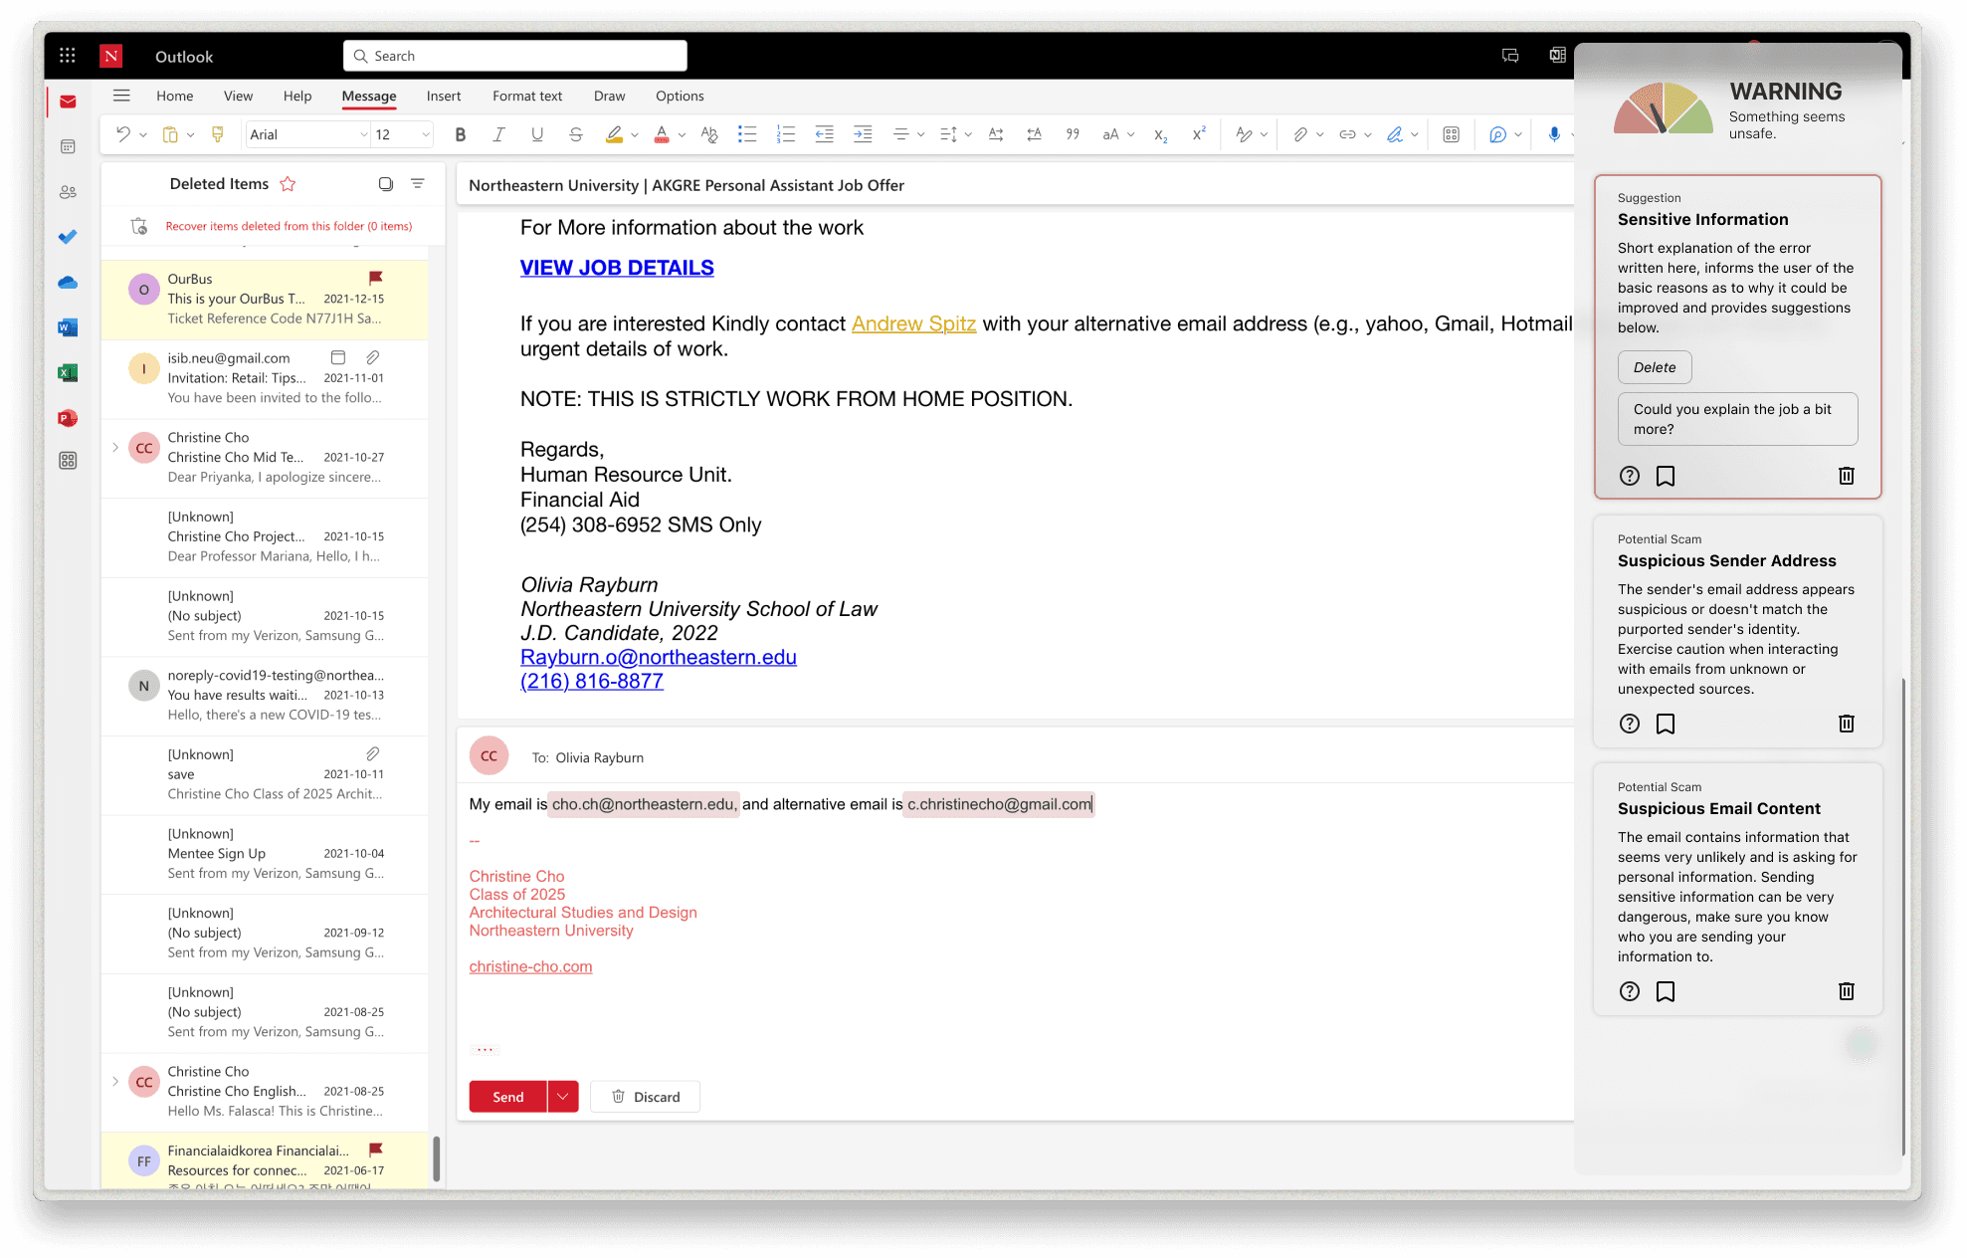
Task: Open Word from the left sidebar
Action: [x=68, y=327]
